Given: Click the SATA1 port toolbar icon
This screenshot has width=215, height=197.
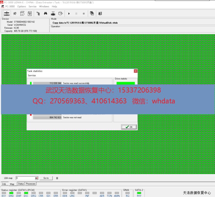Looking at the screenshot, I should pyautogui.click(x=7, y=13).
